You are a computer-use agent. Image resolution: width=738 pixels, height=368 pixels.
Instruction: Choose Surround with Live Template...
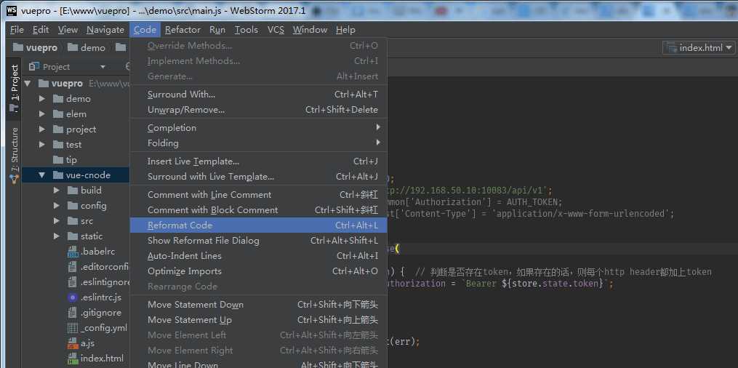[x=258, y=177]
